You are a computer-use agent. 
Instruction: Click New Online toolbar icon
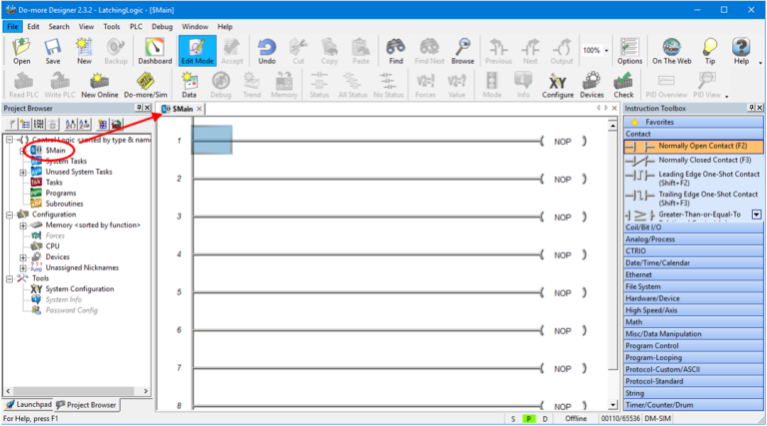(99, 85)
